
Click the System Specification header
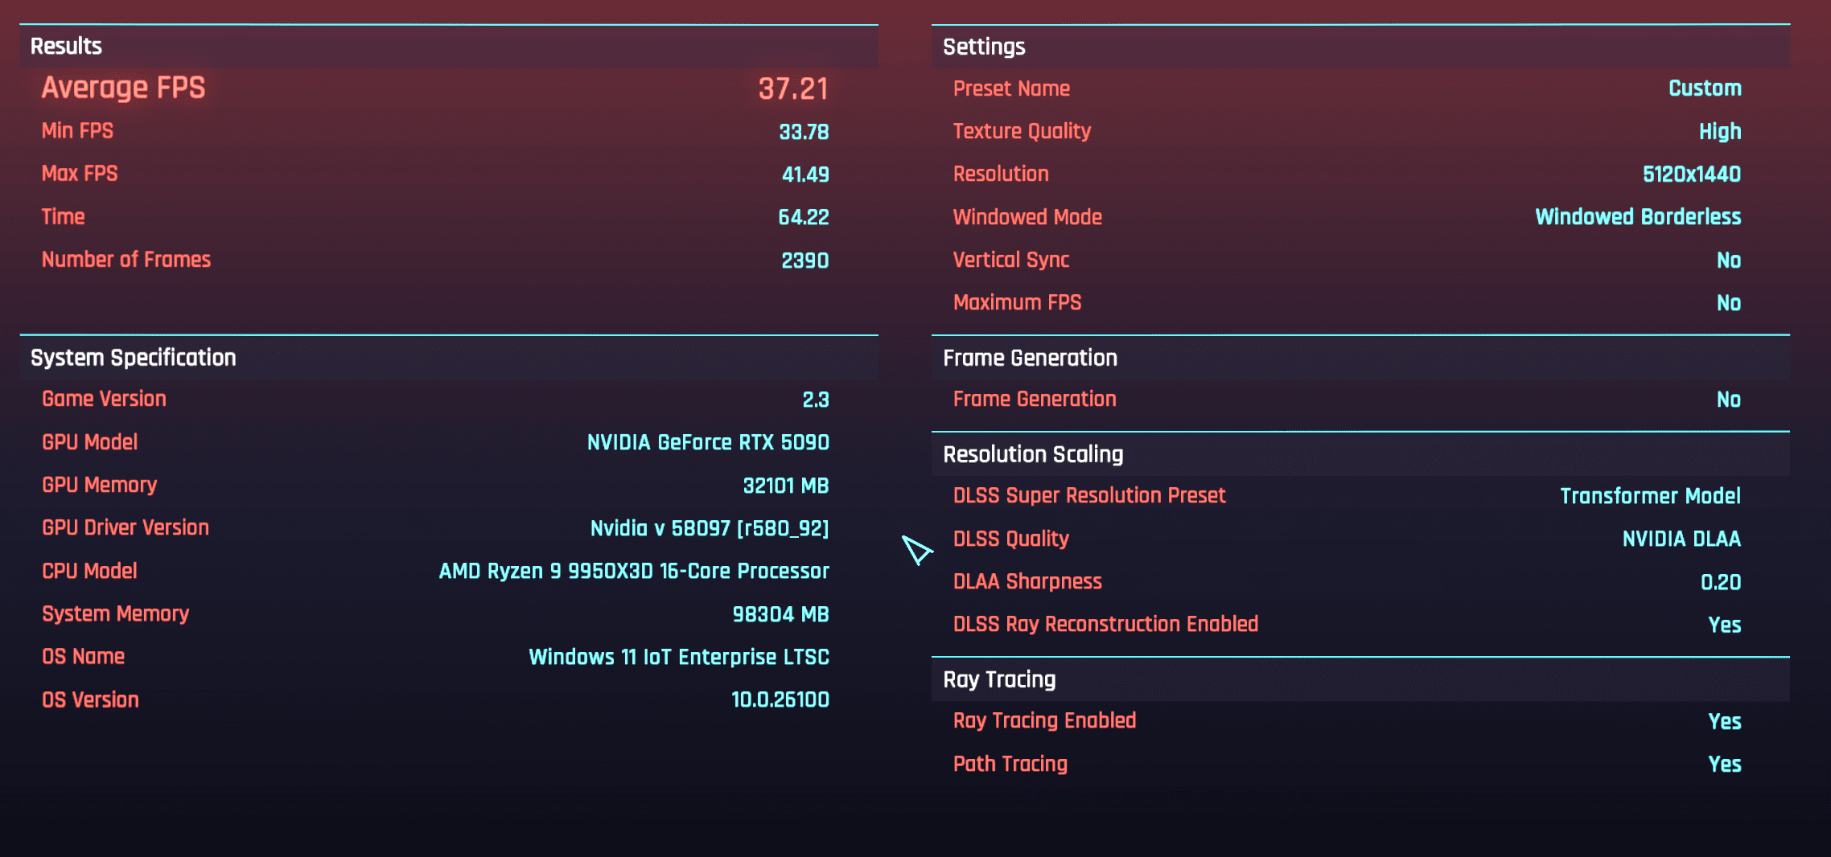click(133, 358)
